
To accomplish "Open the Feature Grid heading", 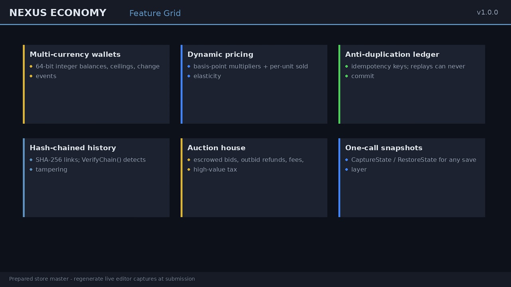I will click(x=155, y=13).
